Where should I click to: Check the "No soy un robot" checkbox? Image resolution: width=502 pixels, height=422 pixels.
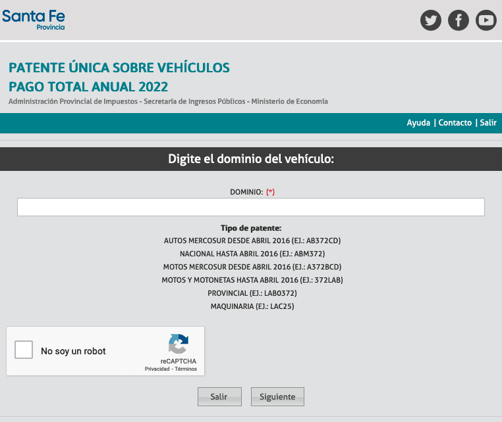tap(24, 350)
